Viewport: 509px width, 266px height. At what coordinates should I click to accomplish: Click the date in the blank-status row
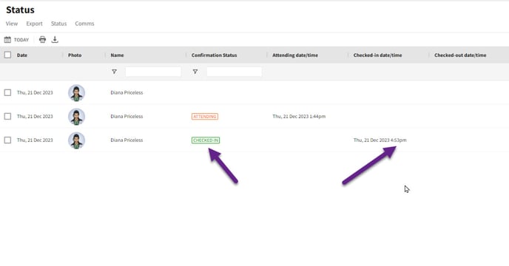click(x=35, y=92)
